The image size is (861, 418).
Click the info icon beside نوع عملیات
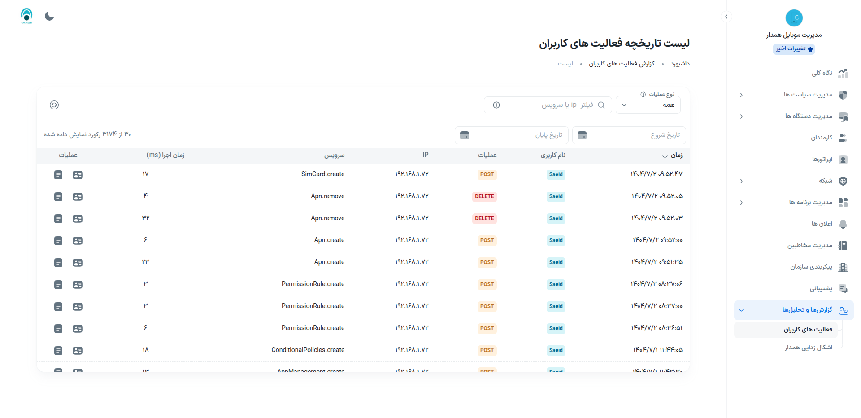[x=643, y=95]
